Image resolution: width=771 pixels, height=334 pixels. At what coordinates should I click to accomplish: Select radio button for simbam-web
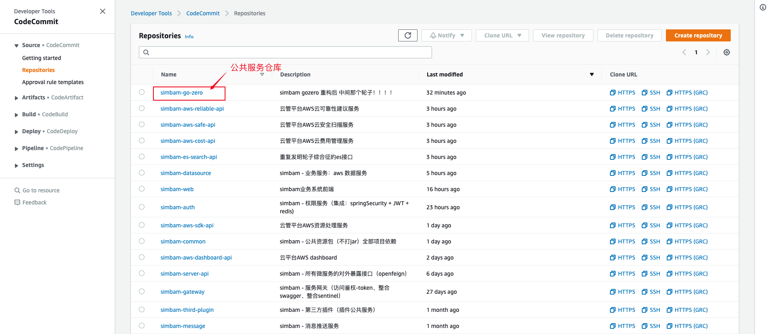point(142,189)
